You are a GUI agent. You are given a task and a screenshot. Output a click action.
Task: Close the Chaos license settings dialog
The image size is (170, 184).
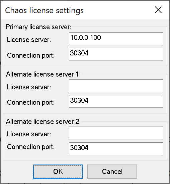coord(158,10)
